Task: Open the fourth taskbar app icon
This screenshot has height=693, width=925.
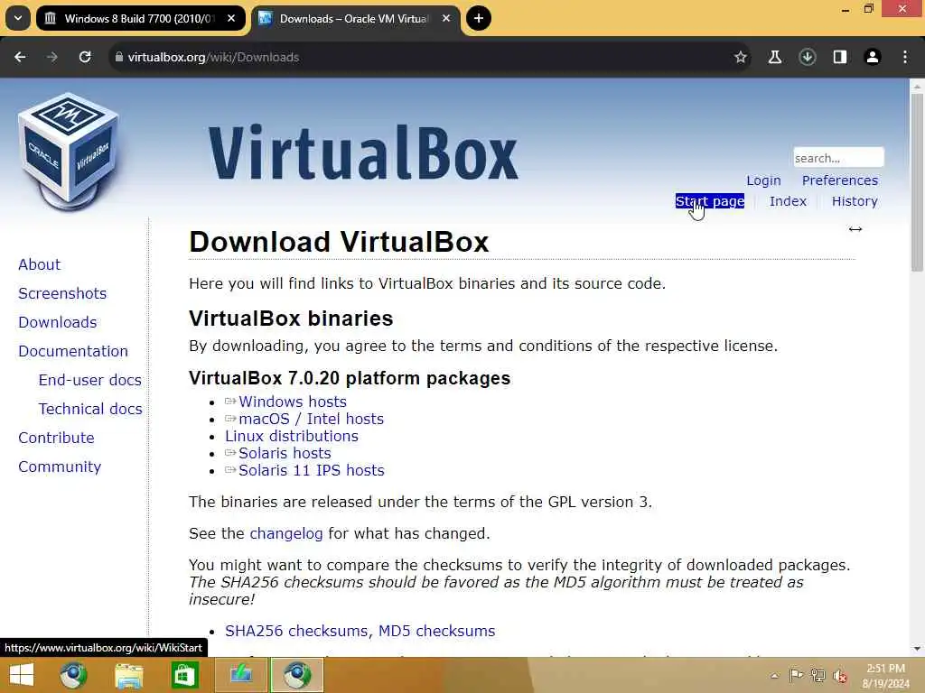Action: pyautogui.click(x=240, y=675)
